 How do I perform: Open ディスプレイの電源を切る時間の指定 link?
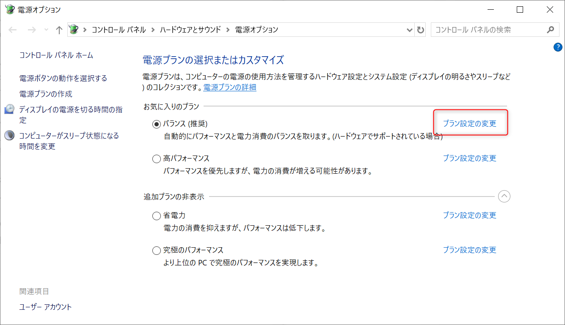click(71, 115)
